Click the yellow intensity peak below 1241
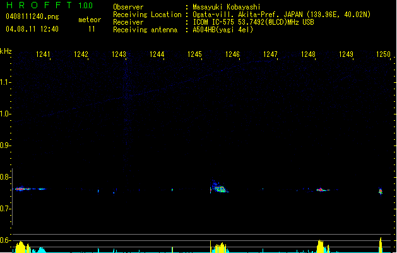 point(21,247)
